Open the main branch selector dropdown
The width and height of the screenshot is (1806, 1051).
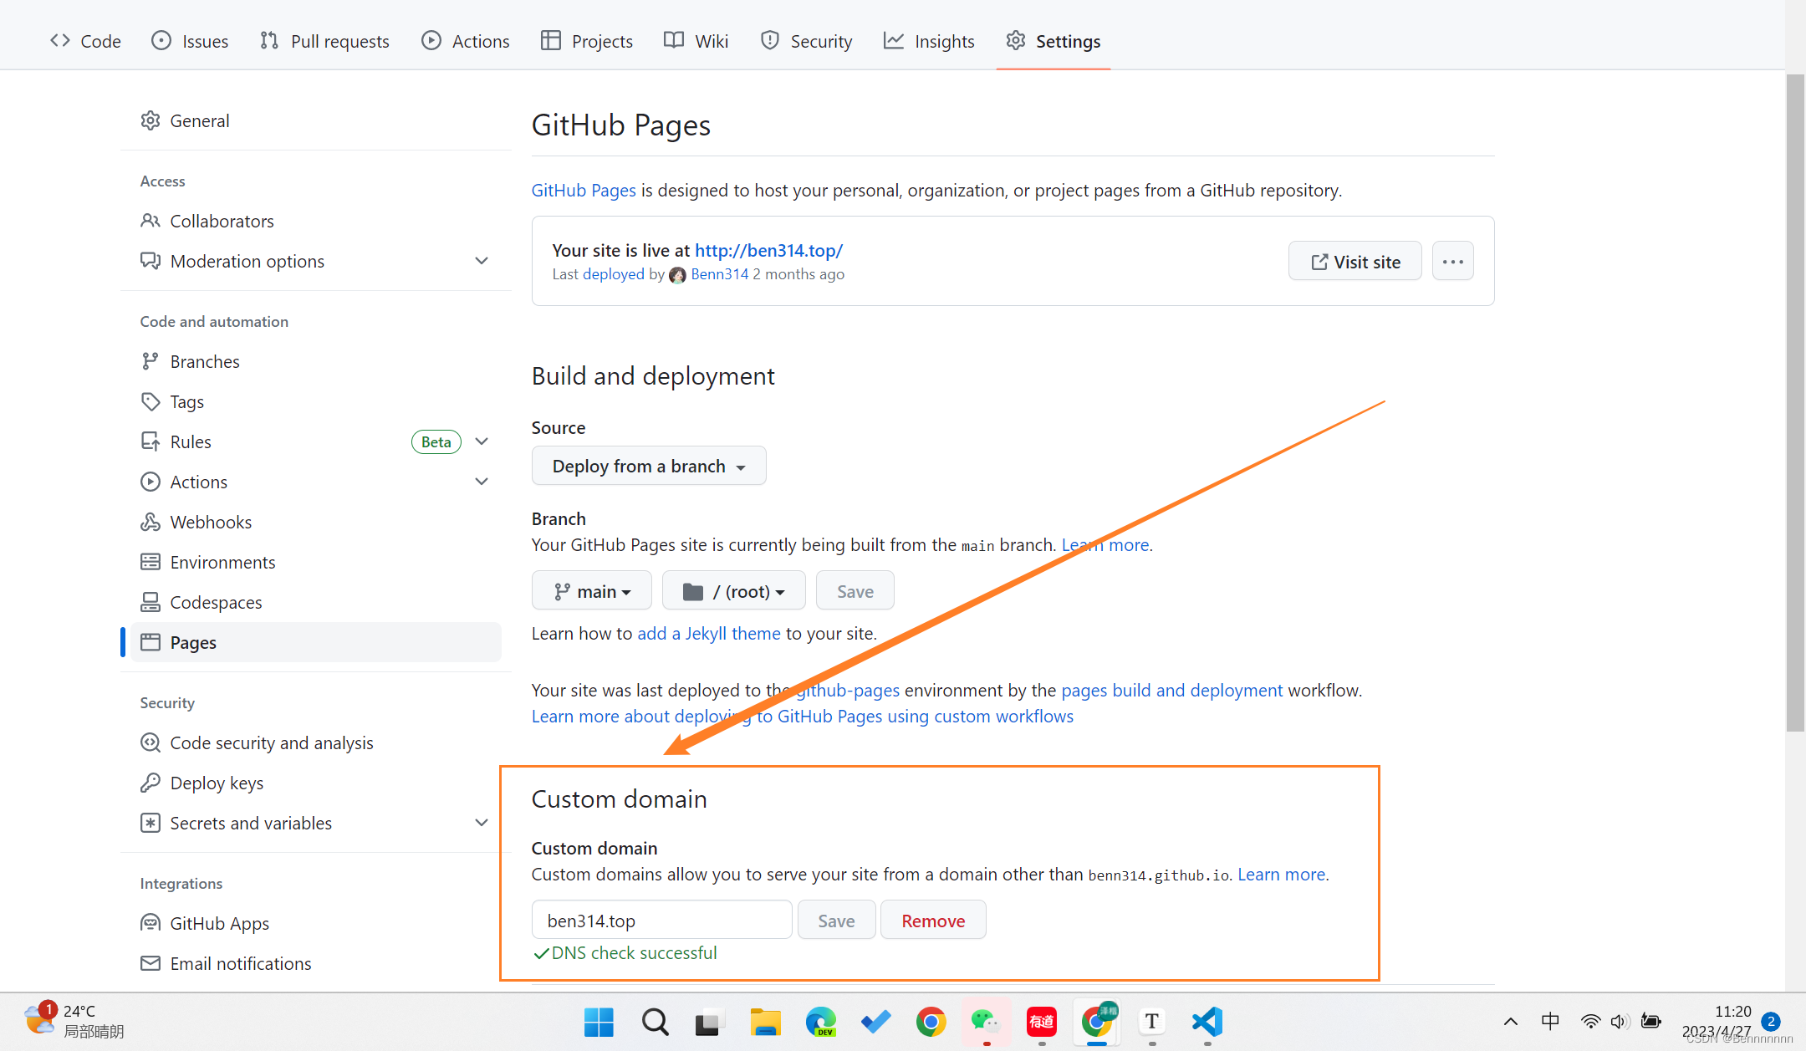point(592,591)
